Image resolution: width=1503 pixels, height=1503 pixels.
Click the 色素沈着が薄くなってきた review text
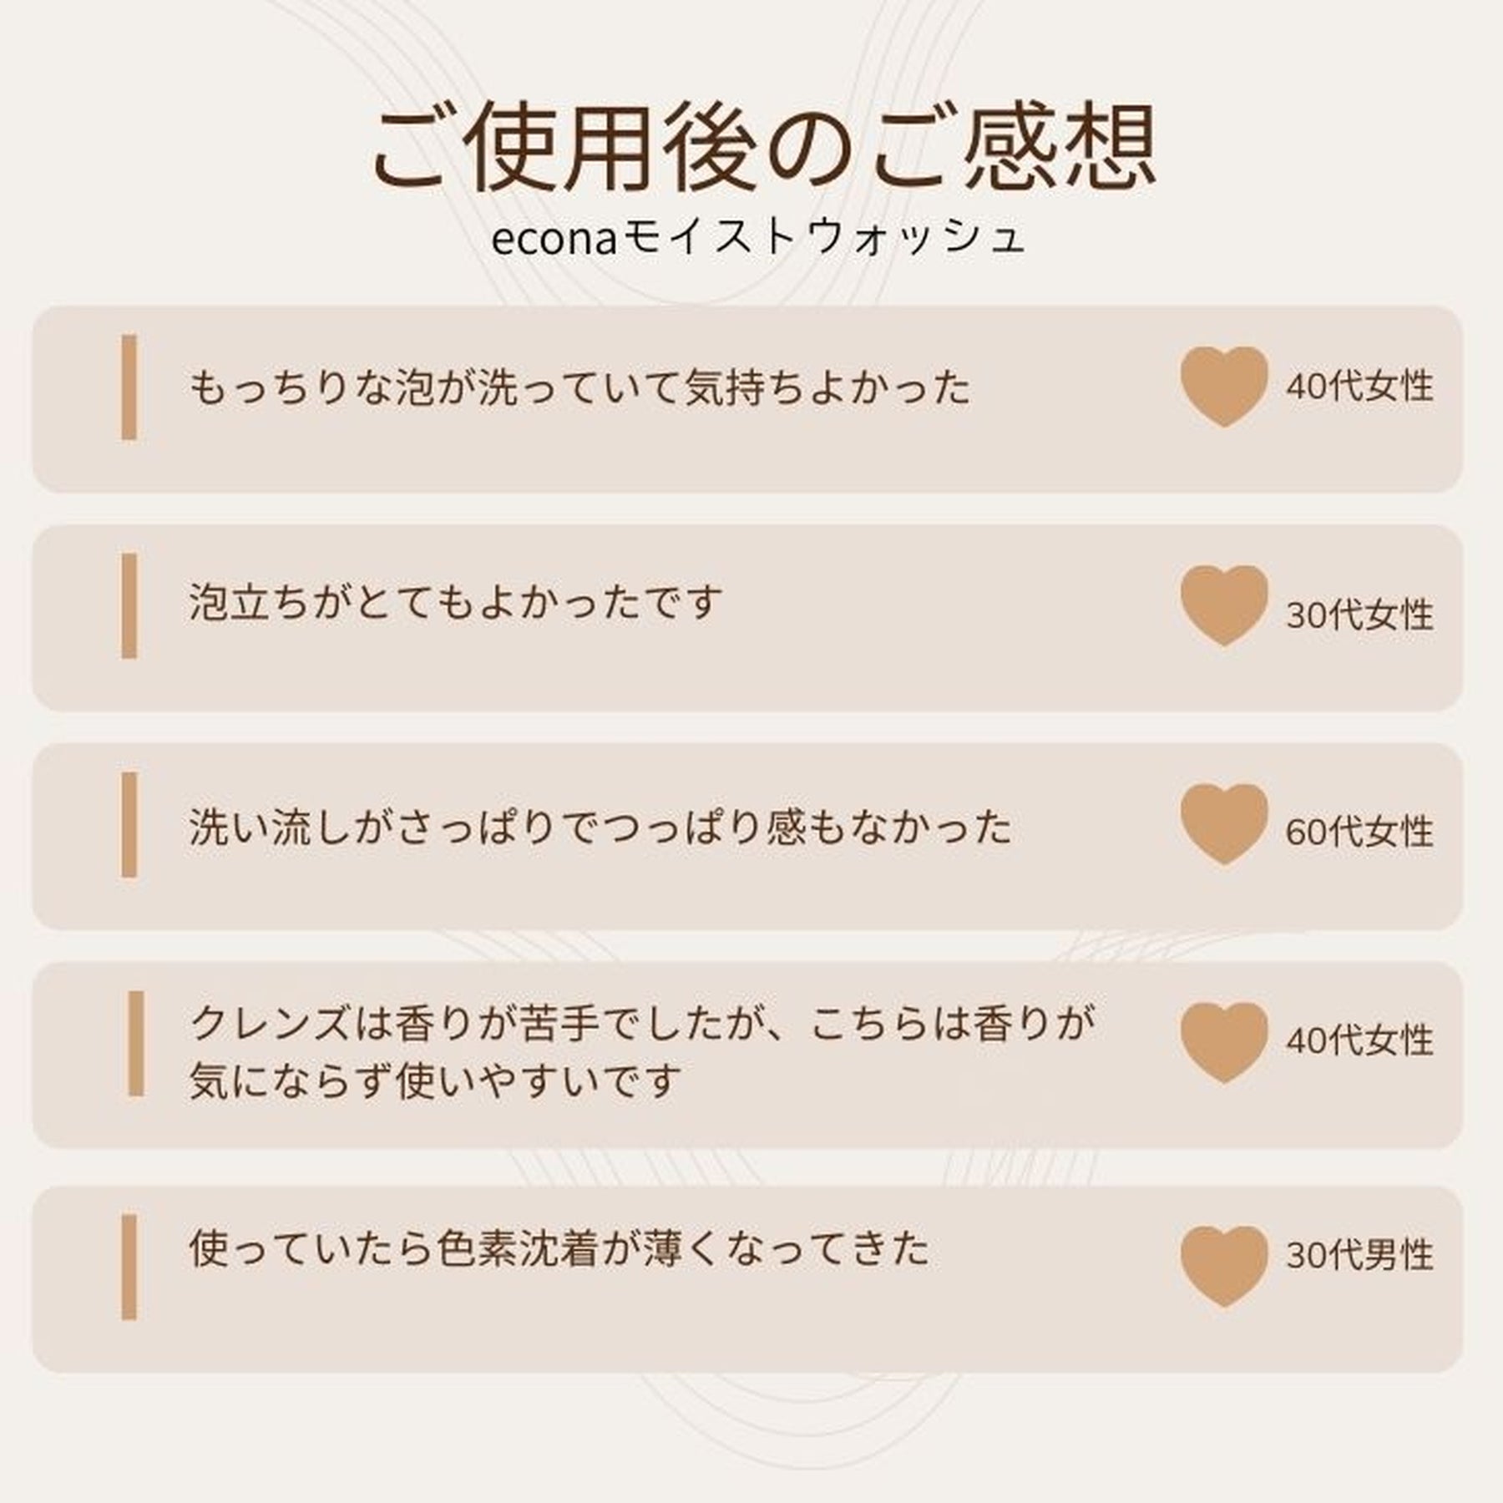tap(559, 1250)
